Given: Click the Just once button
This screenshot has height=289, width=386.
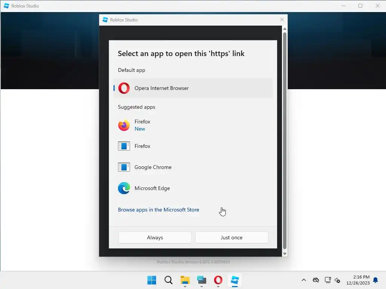Looking at the screenshot, I should (x=232, y=237).
